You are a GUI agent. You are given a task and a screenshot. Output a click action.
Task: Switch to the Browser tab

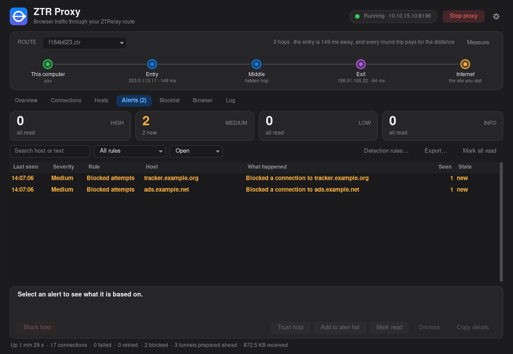203,100
